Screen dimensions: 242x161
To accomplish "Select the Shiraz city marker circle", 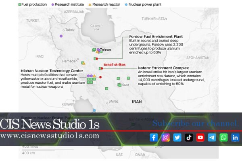I will [x=107, y=103].
